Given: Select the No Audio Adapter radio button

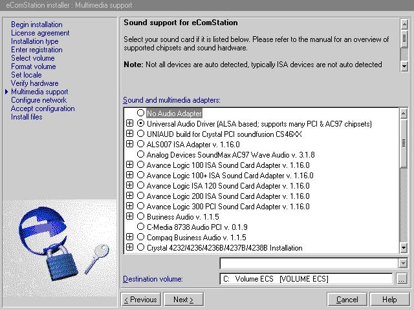Looking at the screenshot, I should click(140, 114).
